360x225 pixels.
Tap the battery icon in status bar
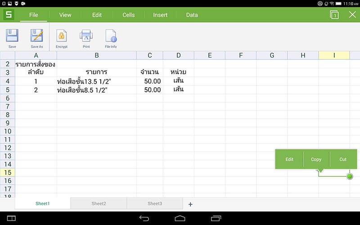338,4
